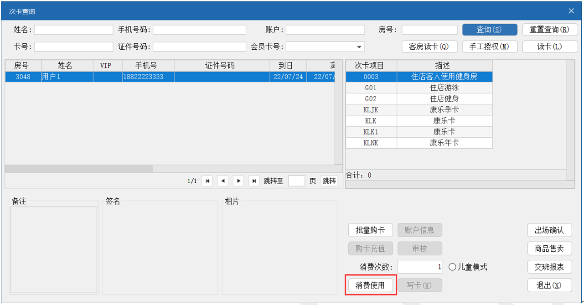The height and width of the screenshot is (305, 584).
Task: Click the 查询(S) search button
Action: 489,30
